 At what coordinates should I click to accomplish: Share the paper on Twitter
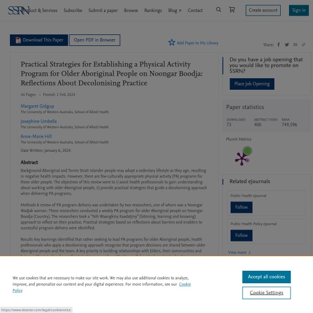point(287,45)
